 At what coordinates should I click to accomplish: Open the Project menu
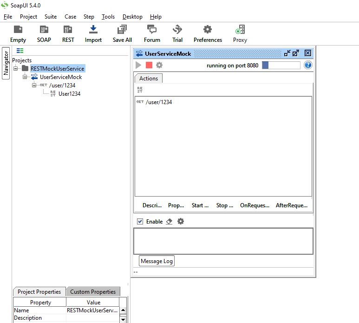click(x=28, y=17)
